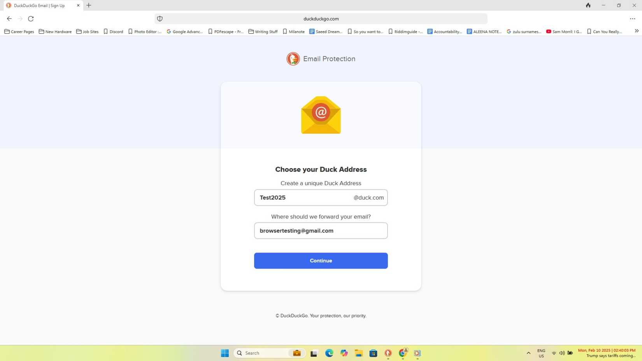Open the Discord bookmark
Screen dimensions: 642x361
tap(113, 32)
